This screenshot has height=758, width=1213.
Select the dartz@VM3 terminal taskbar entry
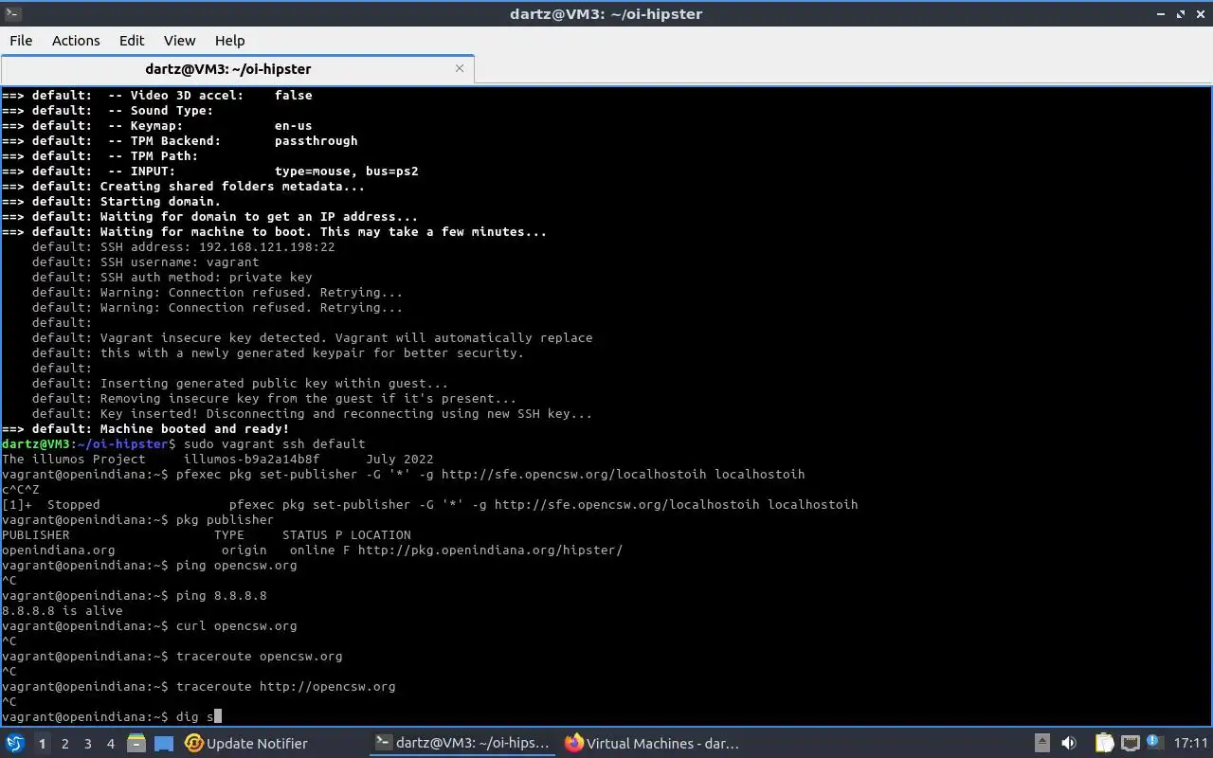[x=462, y=744]
